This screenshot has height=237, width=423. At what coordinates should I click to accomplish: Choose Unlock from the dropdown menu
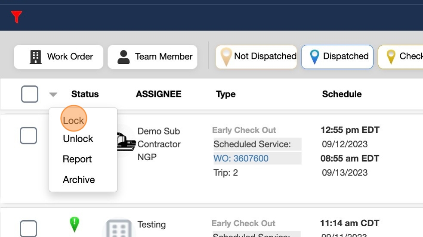pos(78,139)
